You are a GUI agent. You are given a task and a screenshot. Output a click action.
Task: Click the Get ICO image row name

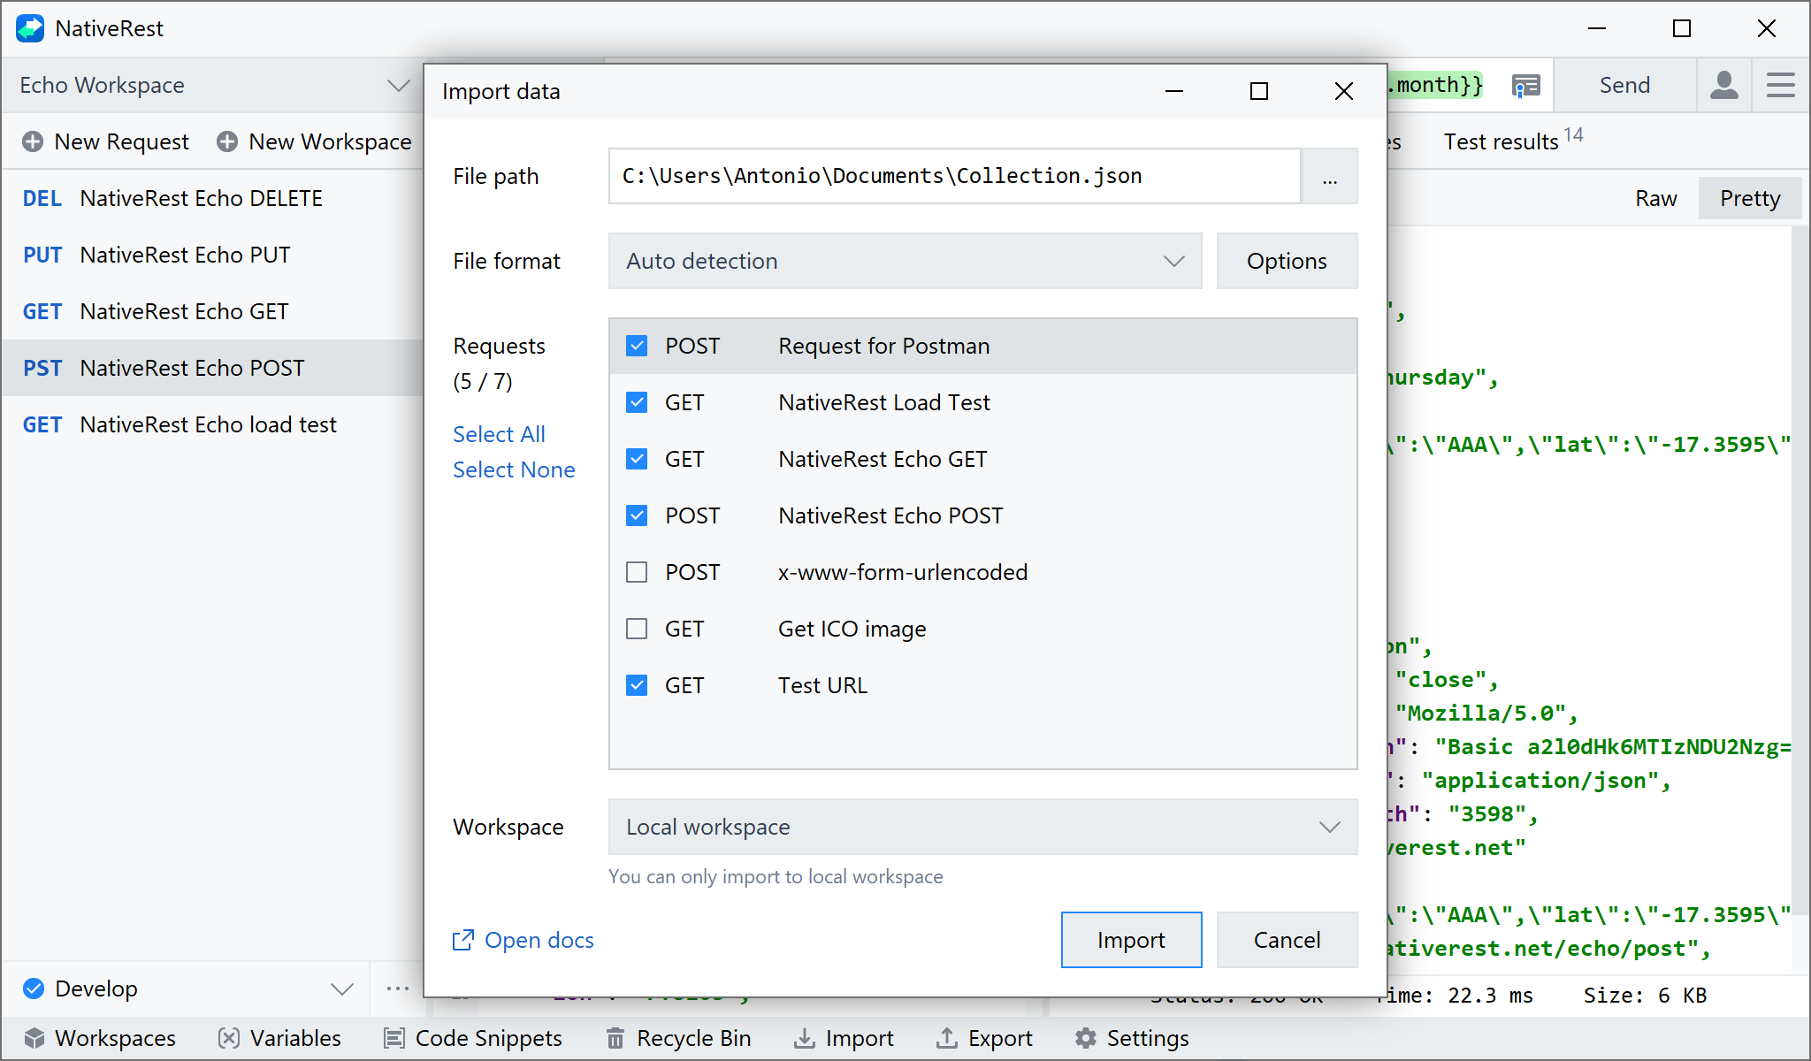click(x=852, y=629)
